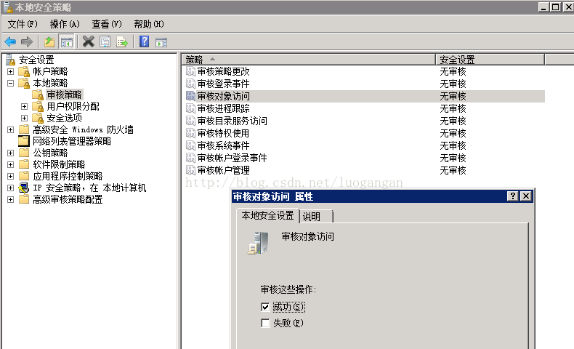Select 审核策略 in the tree
This screenshot has width=574, height=349.
[65, 95]
